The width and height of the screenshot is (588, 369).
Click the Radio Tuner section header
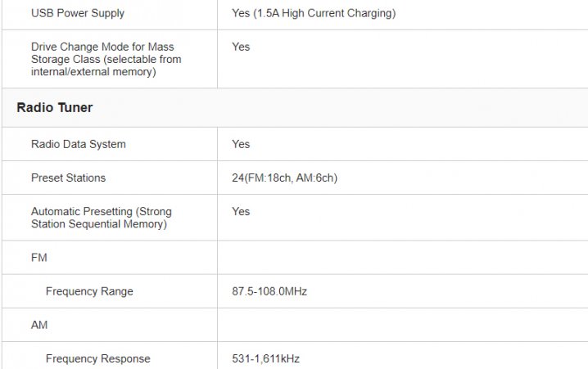tap(55, 107)
